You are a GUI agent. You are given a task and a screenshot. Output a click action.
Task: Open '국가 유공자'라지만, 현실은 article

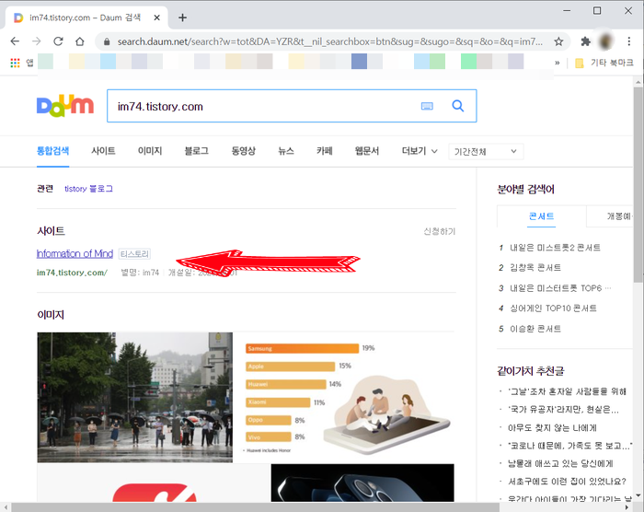coord(563,410)
